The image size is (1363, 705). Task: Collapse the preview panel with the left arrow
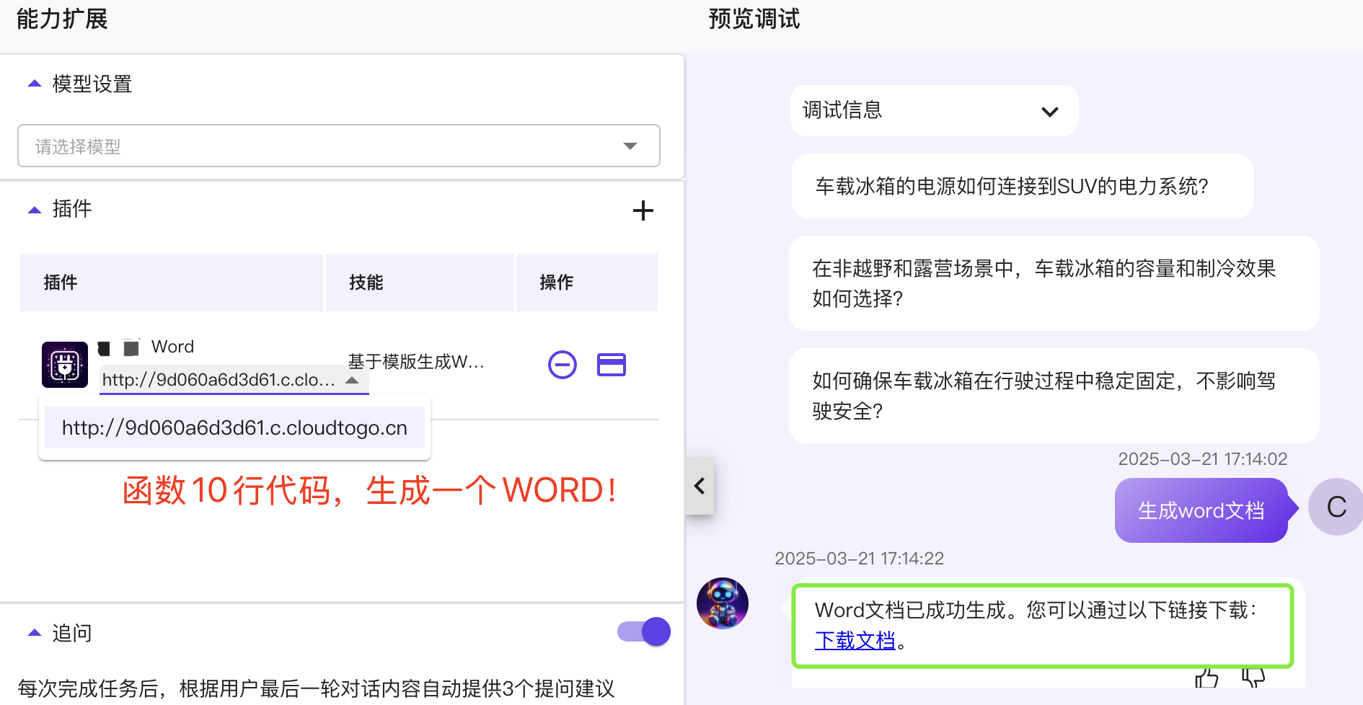click(699, 486)
